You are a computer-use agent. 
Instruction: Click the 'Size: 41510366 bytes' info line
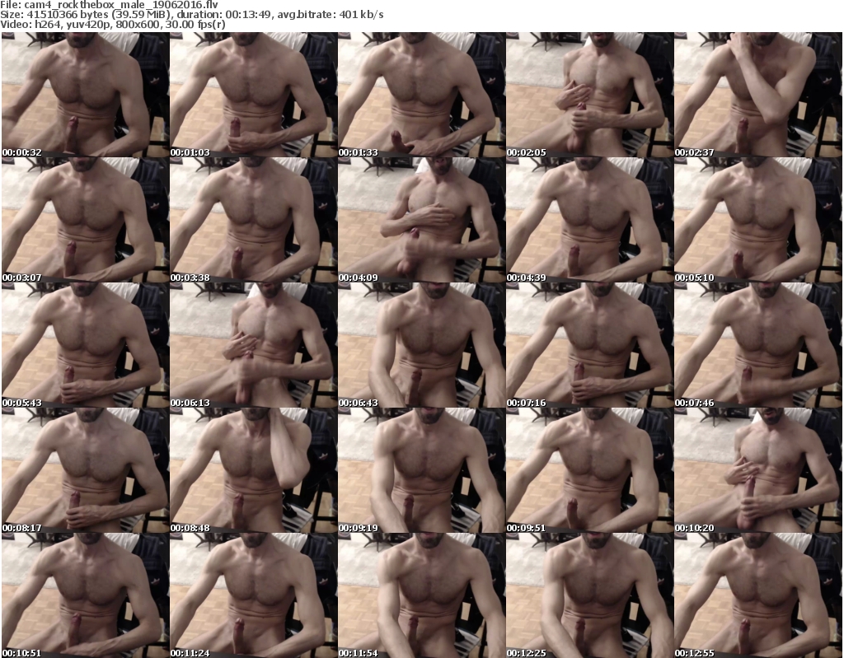191,15
